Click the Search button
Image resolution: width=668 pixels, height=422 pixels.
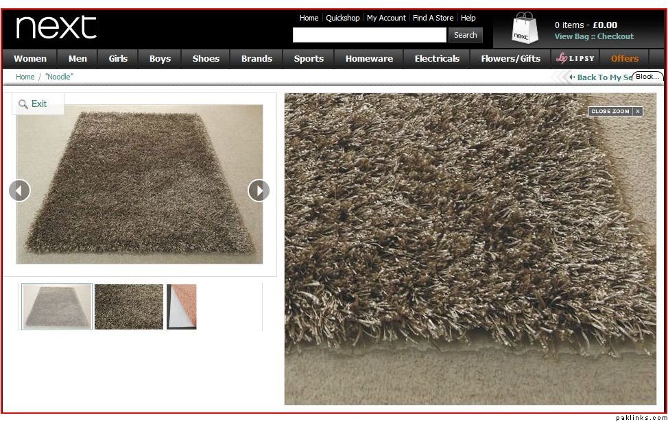(465, 35)
